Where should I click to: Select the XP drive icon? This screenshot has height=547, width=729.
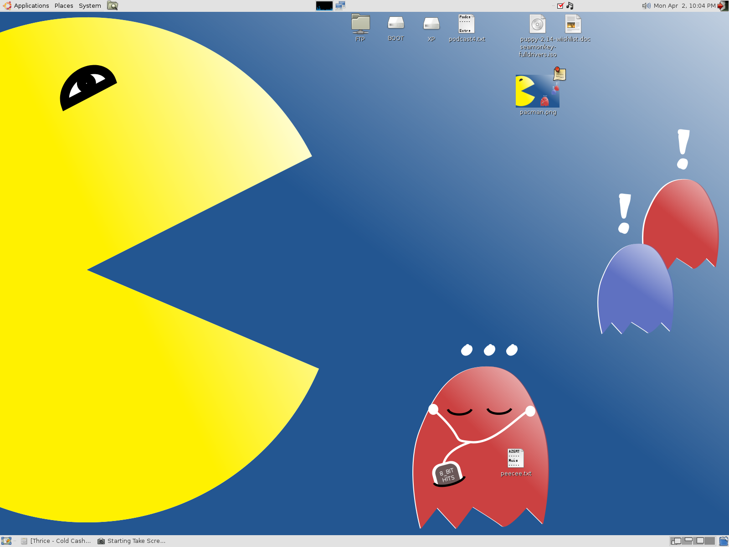click(431, 23)
